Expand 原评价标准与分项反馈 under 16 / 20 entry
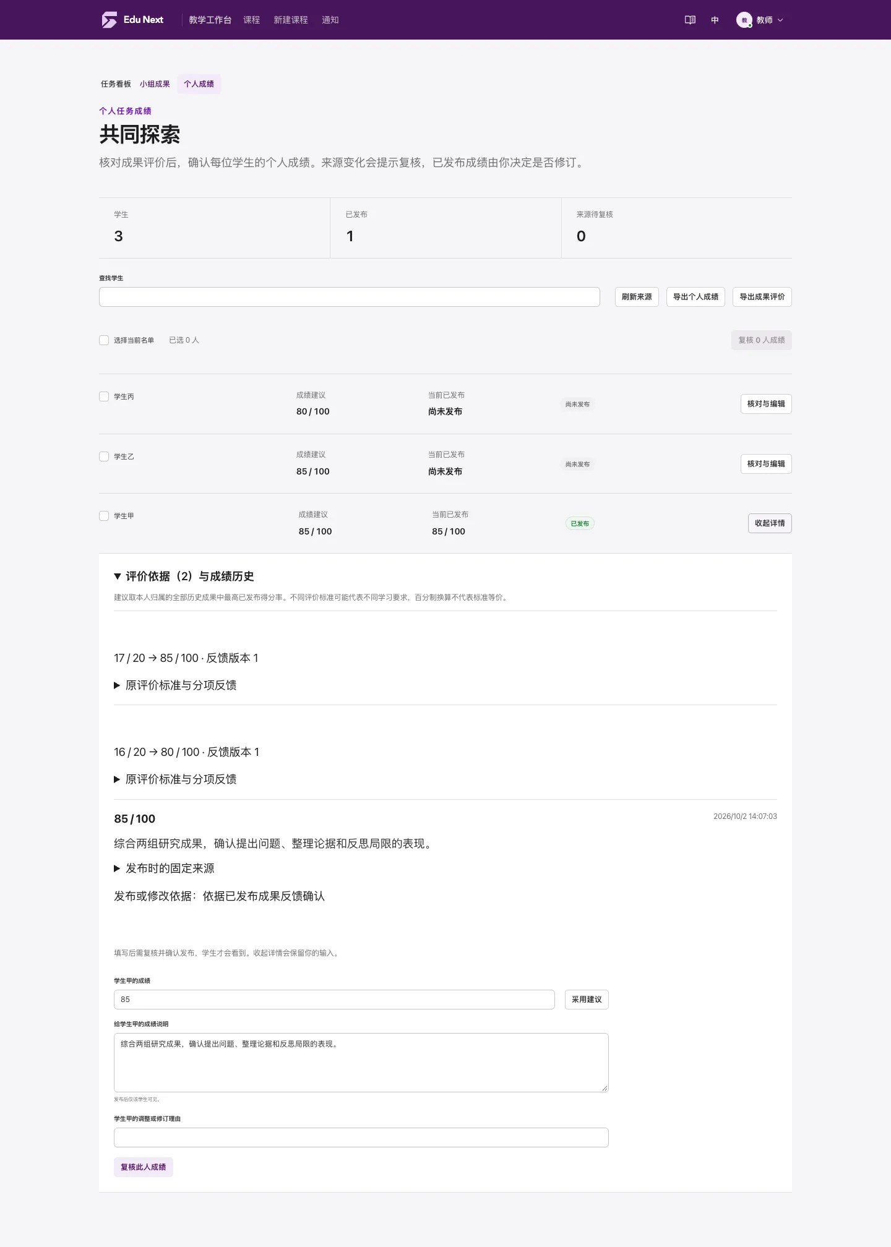 (x=175, y=779)
